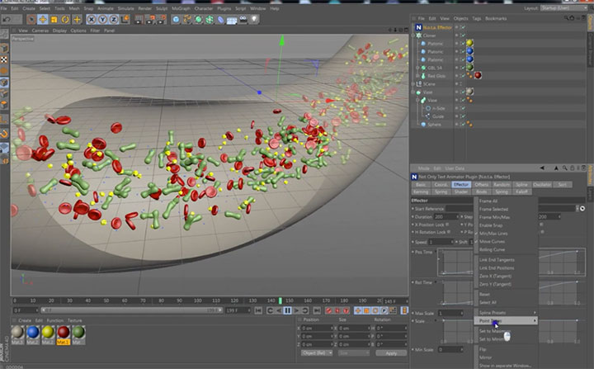Open the MoGraph menu

[181, 8]
